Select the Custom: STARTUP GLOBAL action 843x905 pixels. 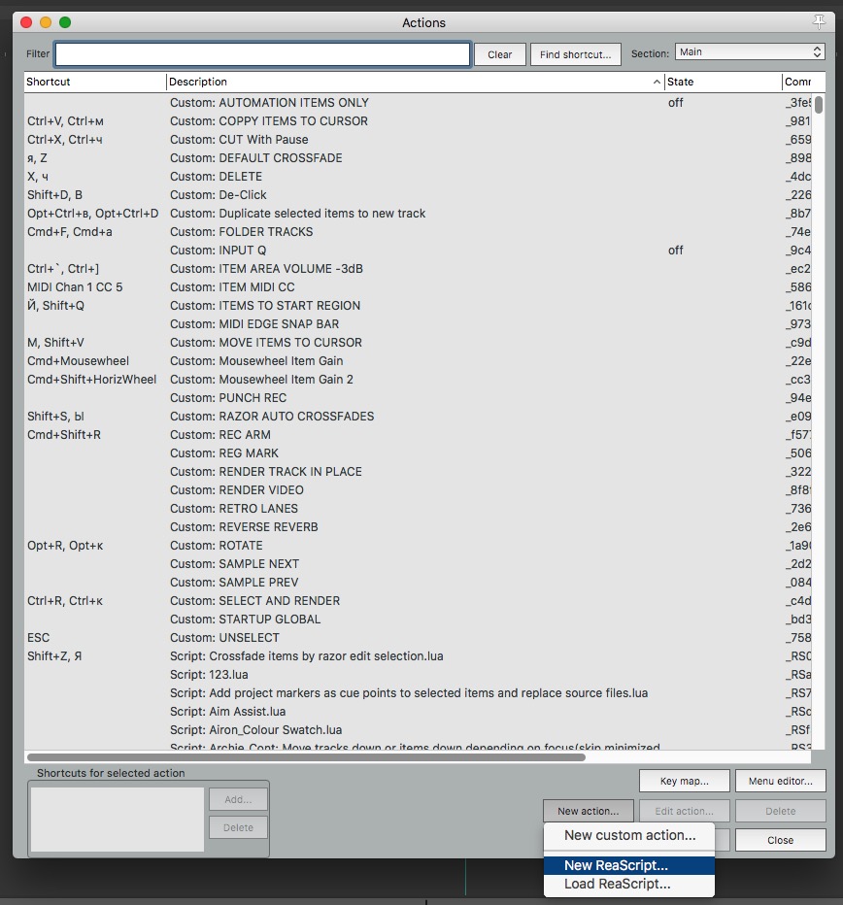[x=418, y=620]
